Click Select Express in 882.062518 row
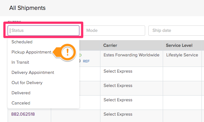The height and width of the screenshot is (122, 204). [118, 114]
